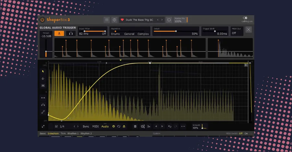Open the help question mark icon

(114, 20)
